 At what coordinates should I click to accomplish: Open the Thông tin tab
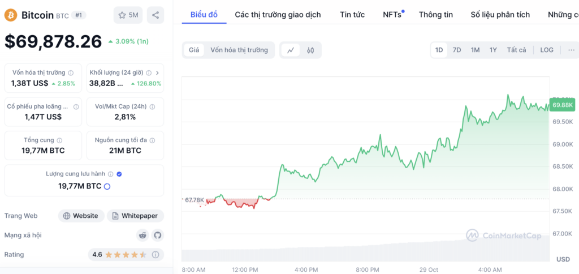[436, 15]
